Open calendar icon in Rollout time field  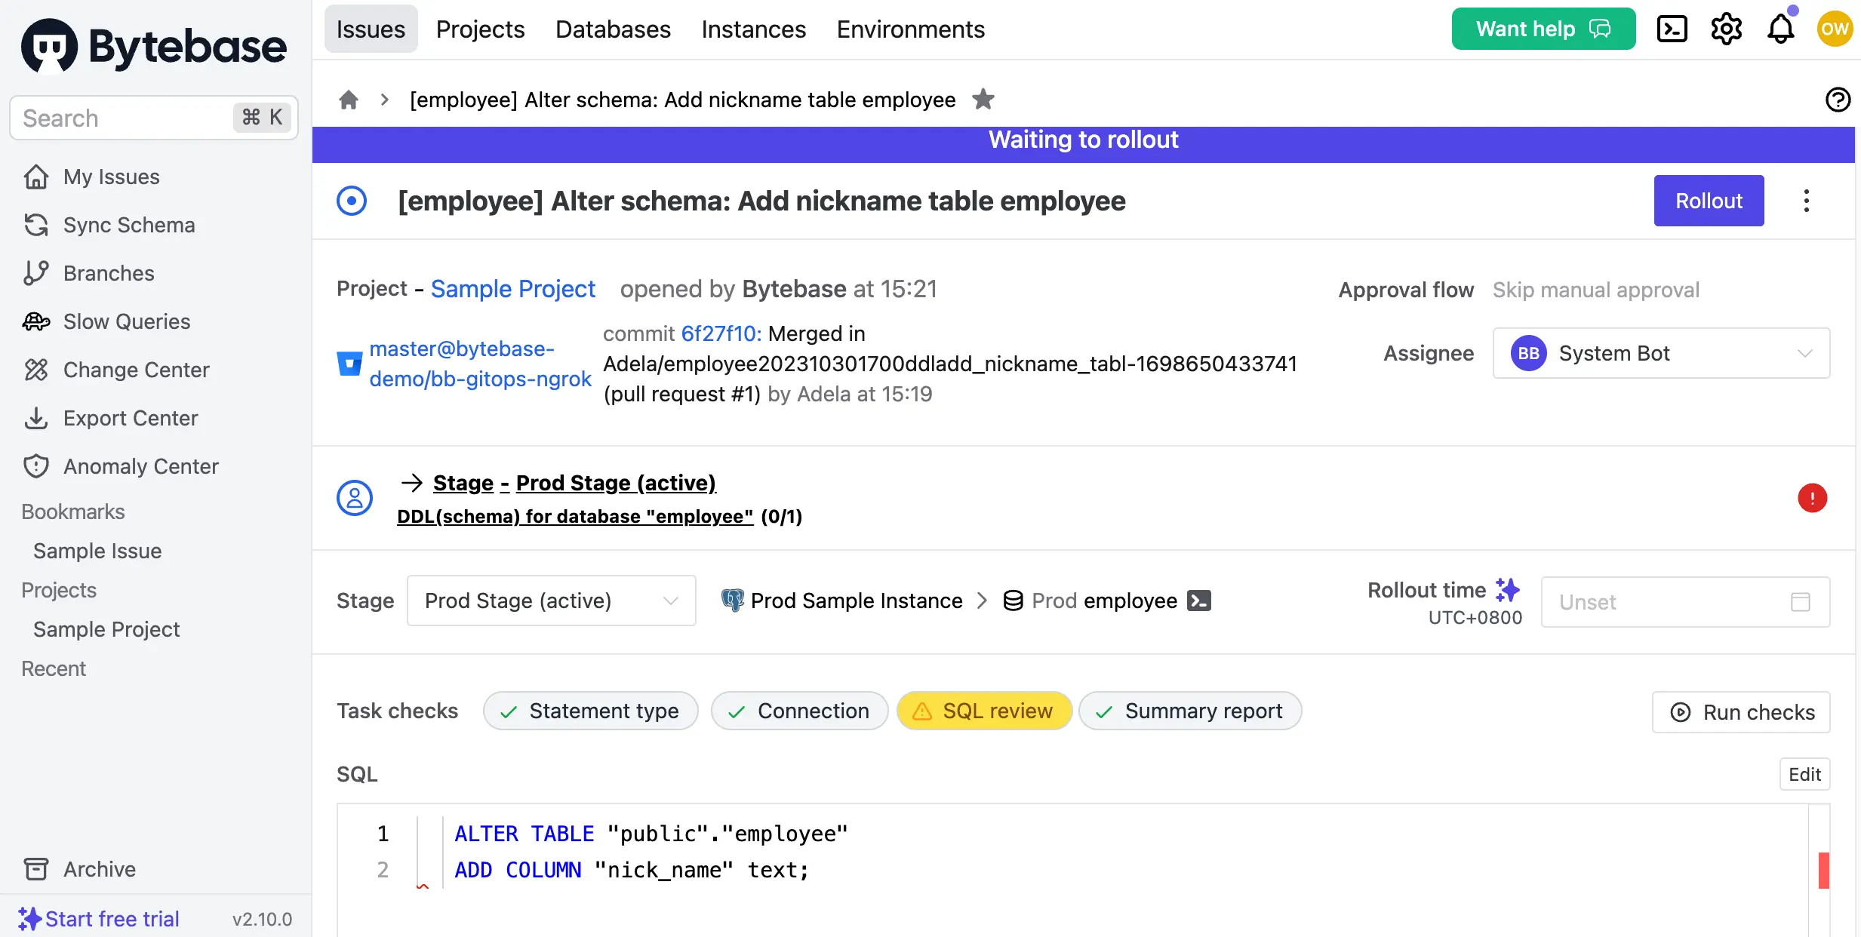(x=1800, y=601)
